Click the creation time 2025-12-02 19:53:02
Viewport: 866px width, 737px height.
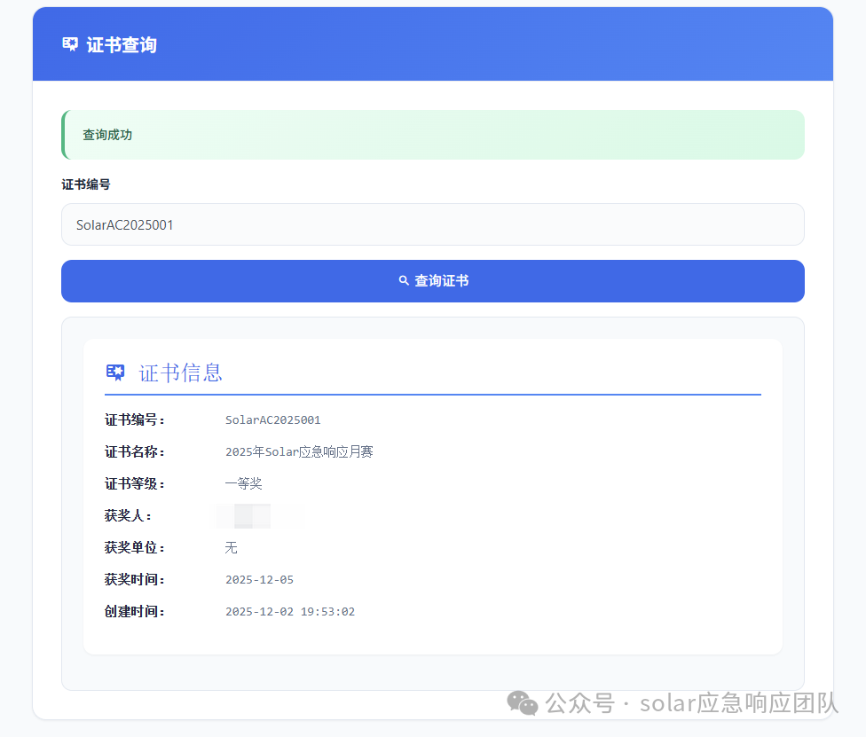tap(290, 612)
